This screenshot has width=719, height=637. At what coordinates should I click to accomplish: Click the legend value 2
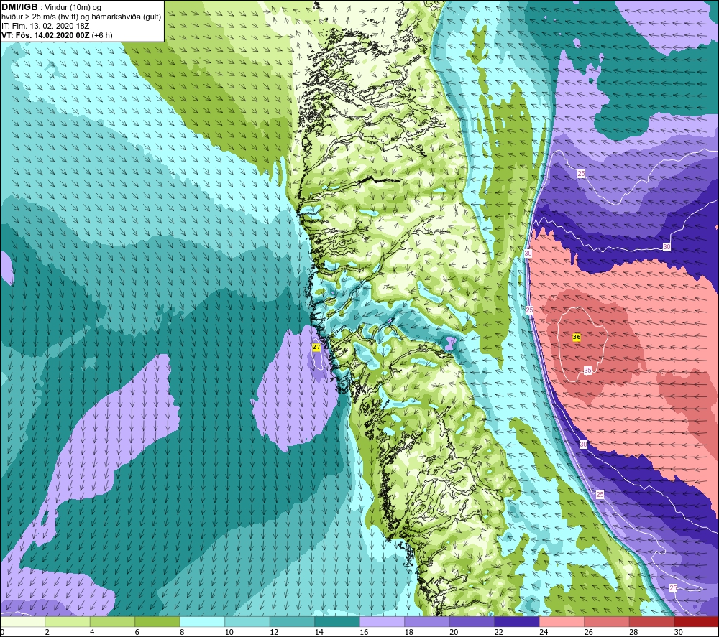coord(47,632)
